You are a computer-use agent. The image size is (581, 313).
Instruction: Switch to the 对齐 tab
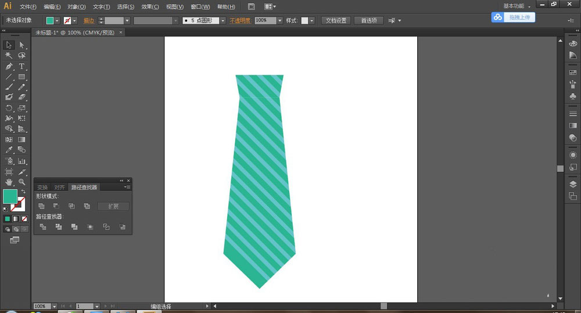(x=59, y=188)
